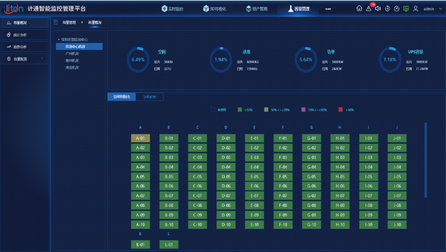
Task: Switch to the 功率(KW) tab
Action: 149,97
